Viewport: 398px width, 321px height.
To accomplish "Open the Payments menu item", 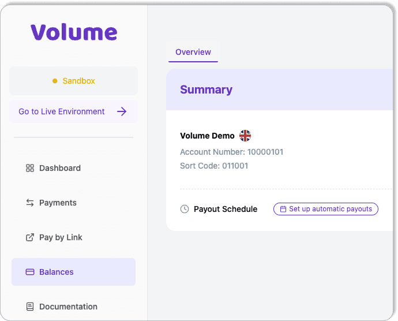I will click(73, 203).
